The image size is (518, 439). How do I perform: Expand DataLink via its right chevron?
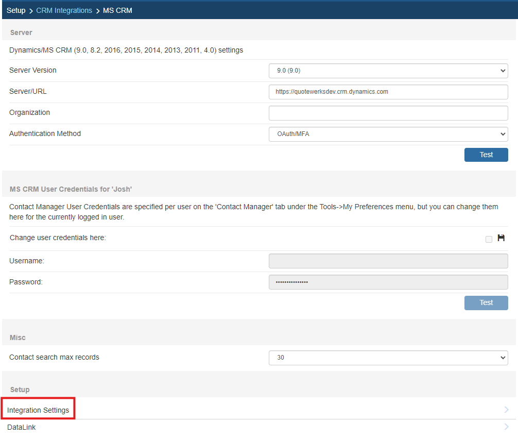click(x=507, y=427)
